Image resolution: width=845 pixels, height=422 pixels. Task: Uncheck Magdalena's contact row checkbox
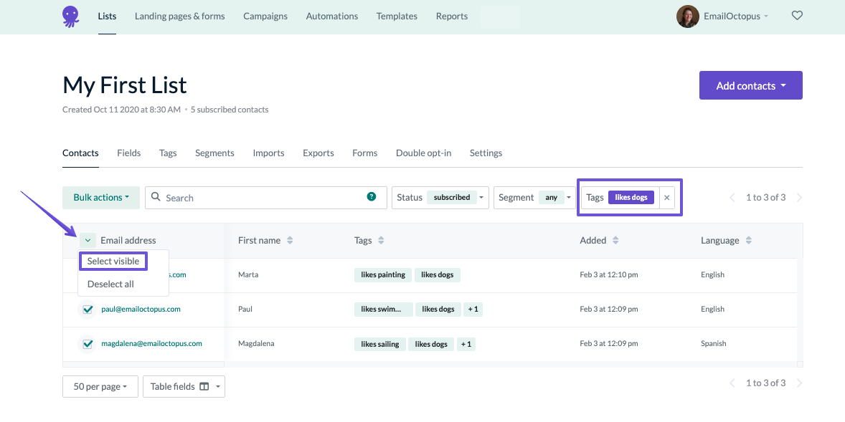(x=88, y=343)
